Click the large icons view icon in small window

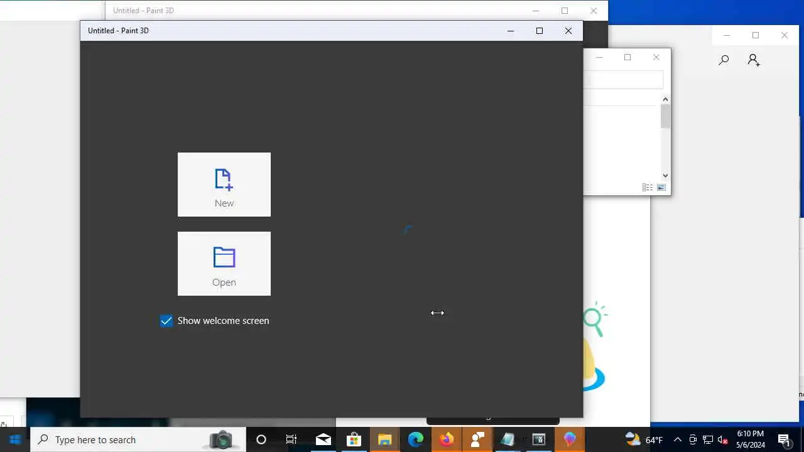661,187
